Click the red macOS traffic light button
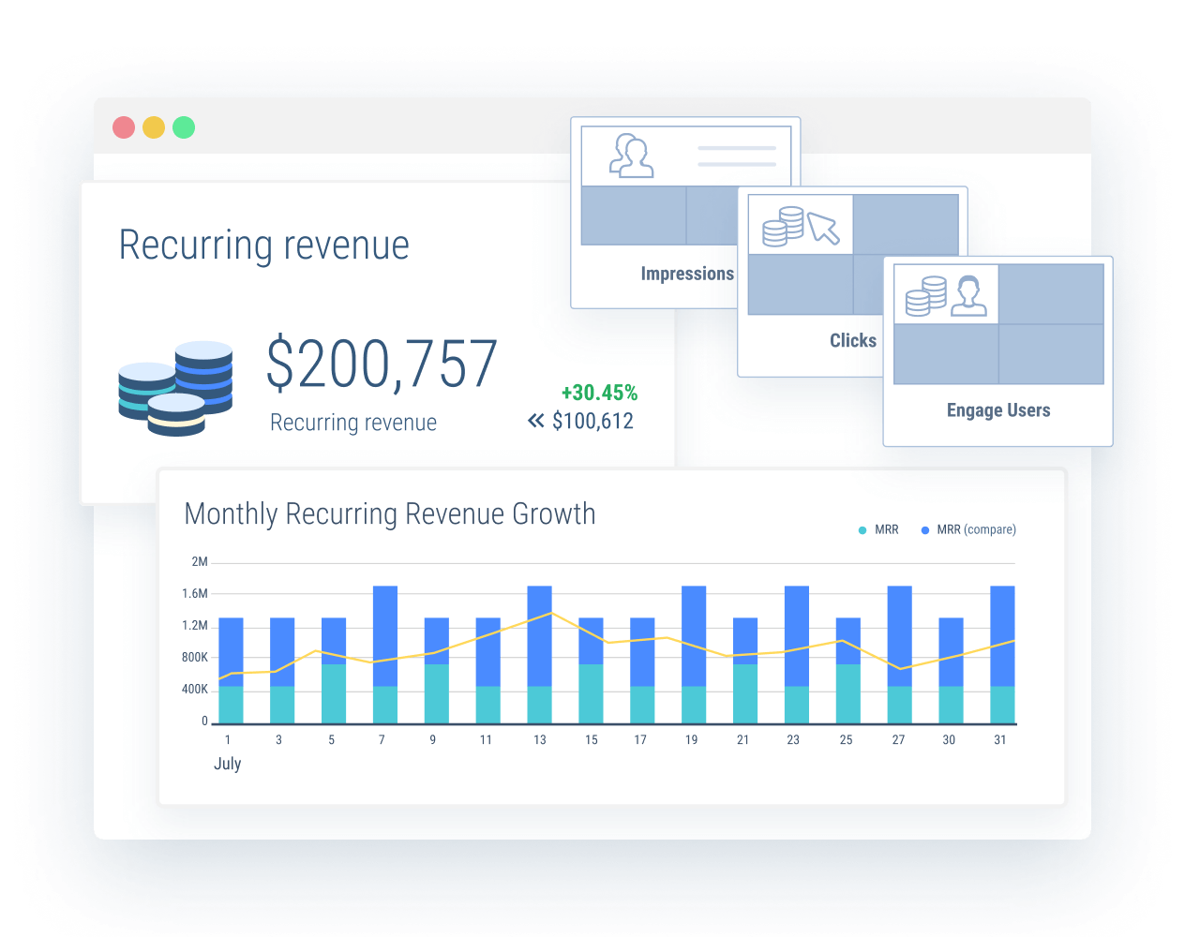Image resolution: width=1185 pixels, height=937 pixels. (124, 127)
